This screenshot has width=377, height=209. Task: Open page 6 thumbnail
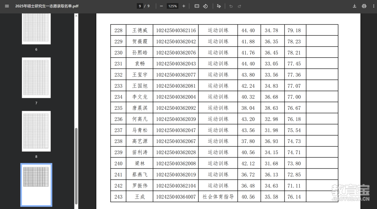click(36, 29)
